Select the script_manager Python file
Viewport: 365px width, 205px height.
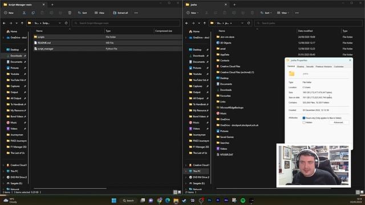(107, 49)
